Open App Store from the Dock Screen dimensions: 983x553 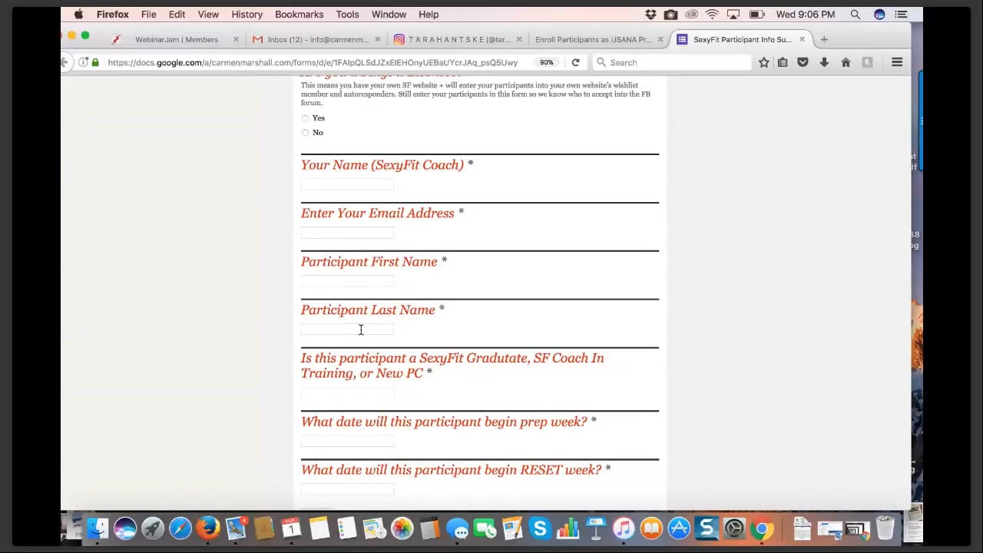679,528
